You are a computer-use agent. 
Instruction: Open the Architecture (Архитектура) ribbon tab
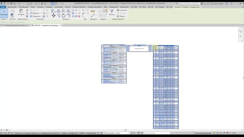[12, 7]
